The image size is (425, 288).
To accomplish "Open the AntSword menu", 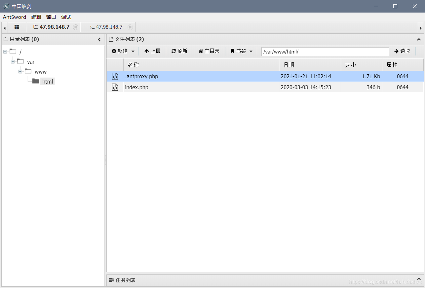I will (15, 17).
